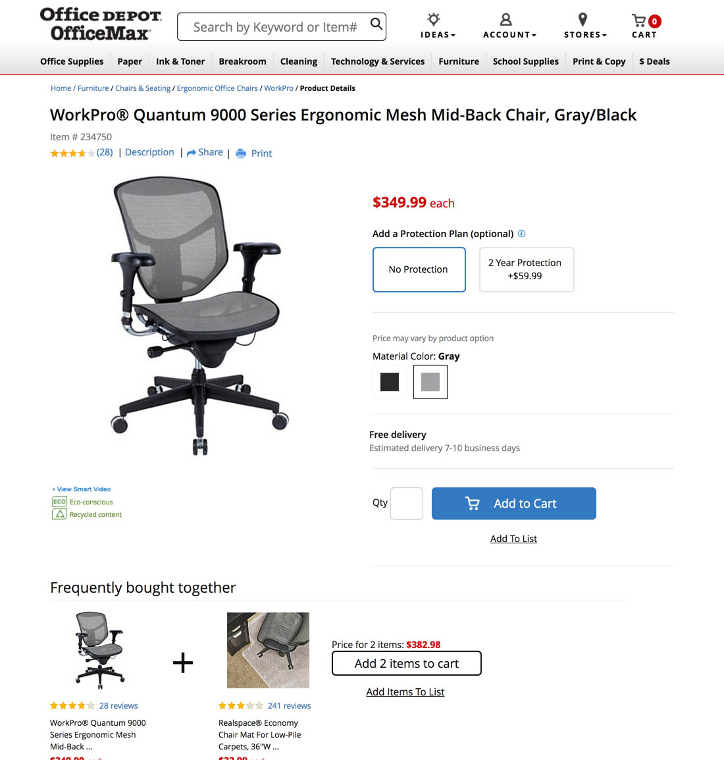Open protection plan info icon
This screenshot has width=724, height=760.
[521, 234]
